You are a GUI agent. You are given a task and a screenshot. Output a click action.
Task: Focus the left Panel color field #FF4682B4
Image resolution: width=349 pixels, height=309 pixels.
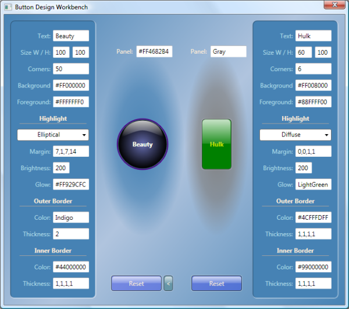[x=155, y=51]
